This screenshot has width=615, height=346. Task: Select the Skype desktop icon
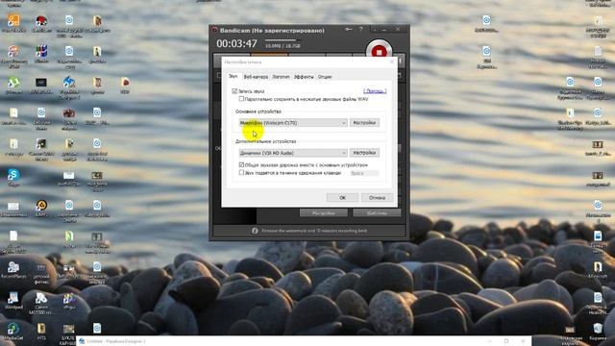pos(13,177)
